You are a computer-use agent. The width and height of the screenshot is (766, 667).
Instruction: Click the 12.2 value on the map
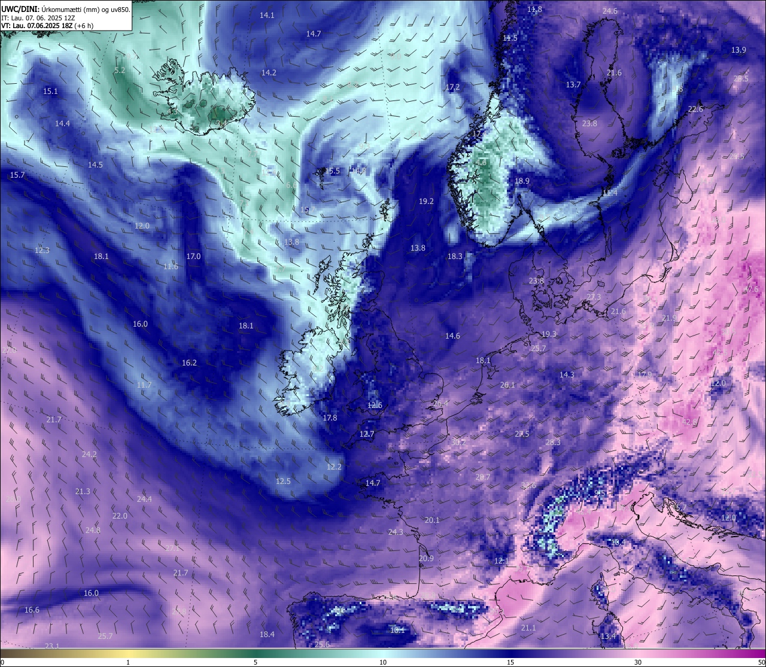[334, 467]
